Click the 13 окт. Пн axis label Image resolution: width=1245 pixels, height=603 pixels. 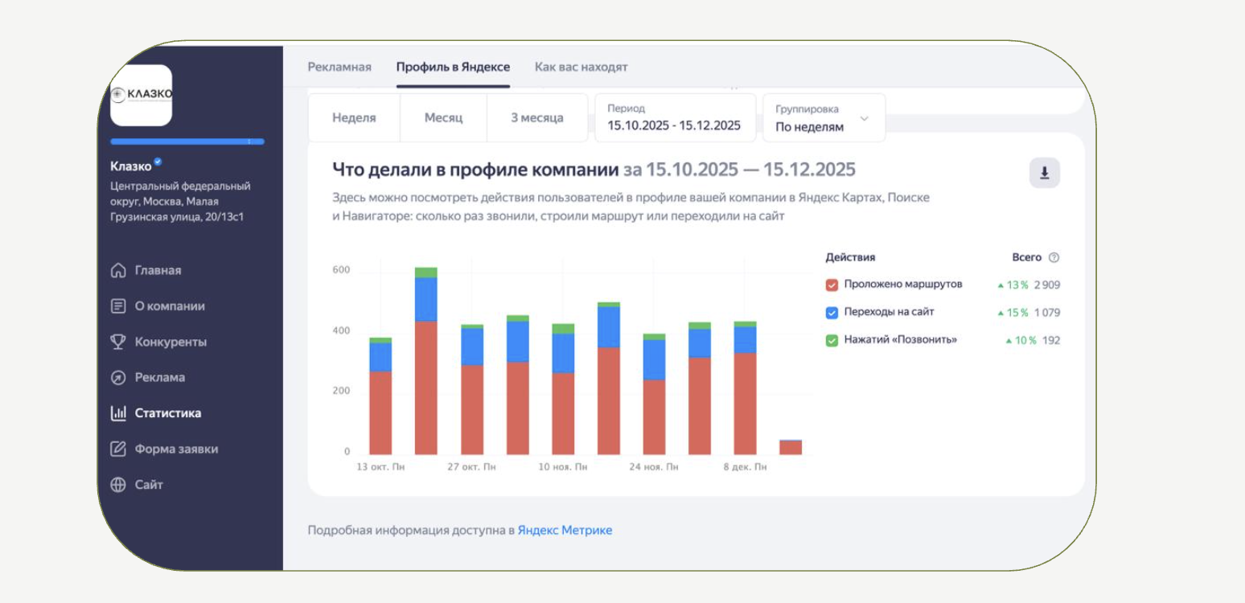(x=380, y=467)
